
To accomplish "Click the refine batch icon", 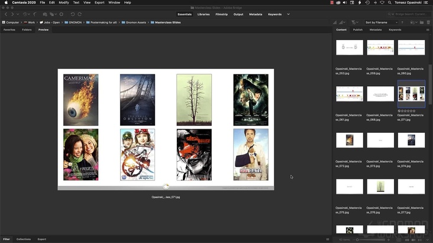I will pos(51,14).
